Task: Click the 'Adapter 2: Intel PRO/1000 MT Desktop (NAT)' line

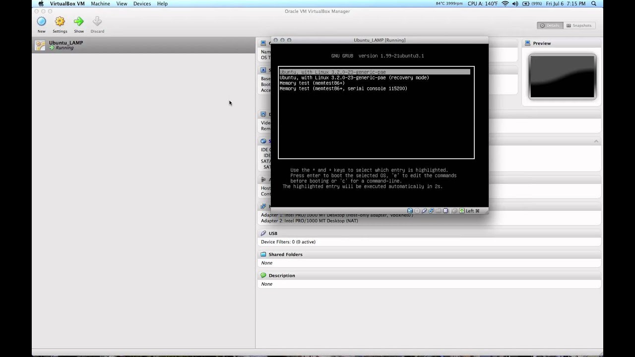Action: (310, 221)
